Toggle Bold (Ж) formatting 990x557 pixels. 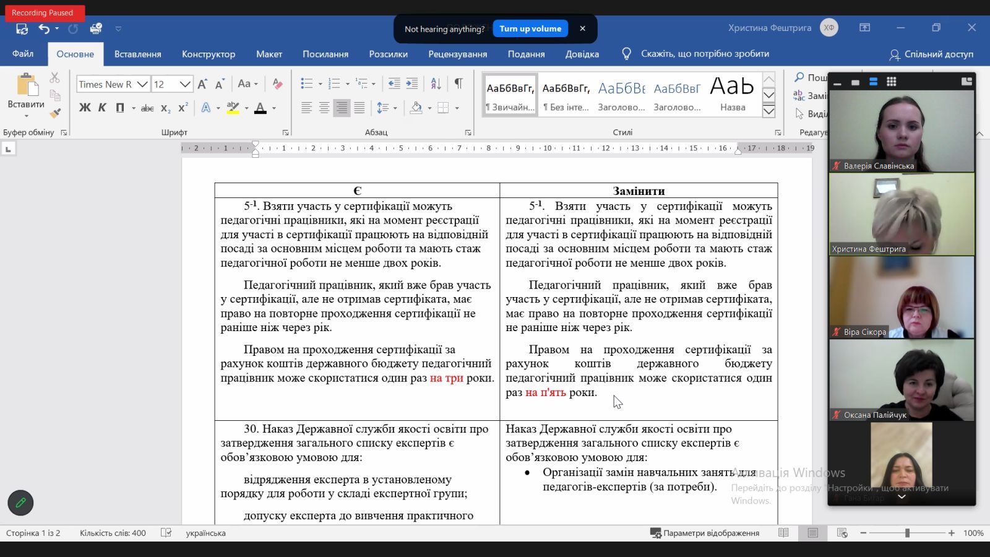[x=85, y=108]
